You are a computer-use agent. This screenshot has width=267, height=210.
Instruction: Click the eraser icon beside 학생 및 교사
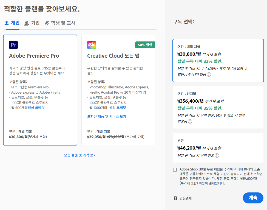tap(47, 23)
